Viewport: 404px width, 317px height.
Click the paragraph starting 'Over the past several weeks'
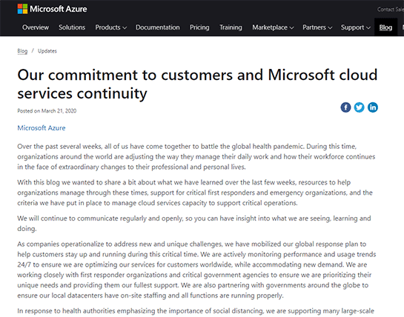tap(196, 156)
